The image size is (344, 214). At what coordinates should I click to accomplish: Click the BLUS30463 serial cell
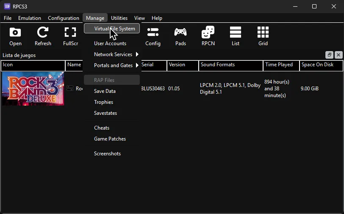[153, 89]
